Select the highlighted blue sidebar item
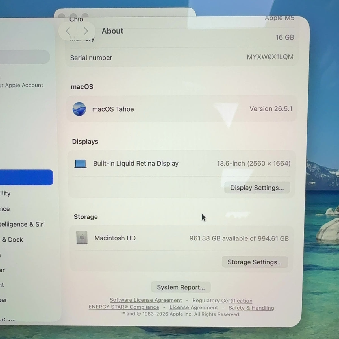 pos(27,177)
